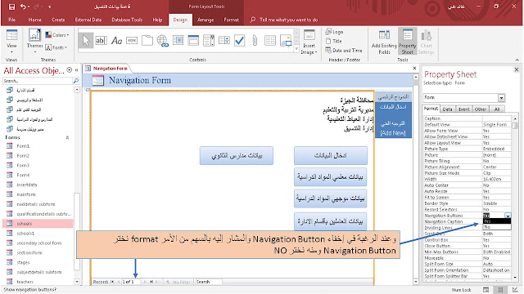Open the All tab in Property Sheet
Image resolution: width=524 pixels, height=294 pixels.
[497, 109]
